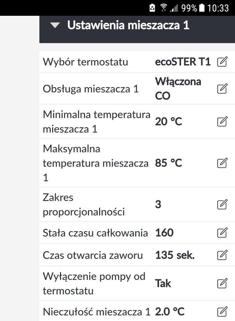
Task: Edit Czas otwarcia zaworu value
Action: (x=222, y=255)
